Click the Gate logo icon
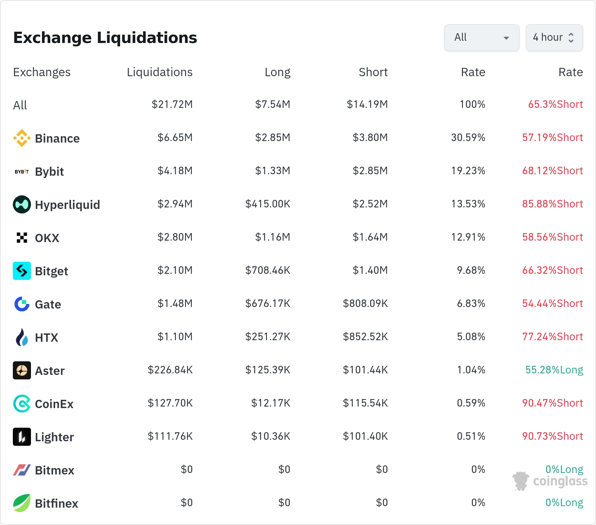 point(22,304)
